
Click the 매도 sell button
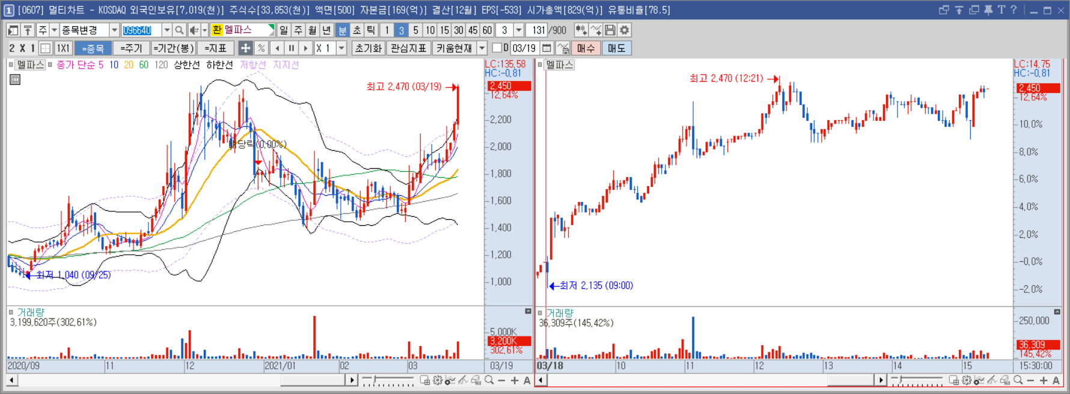(x=616, y=48)
